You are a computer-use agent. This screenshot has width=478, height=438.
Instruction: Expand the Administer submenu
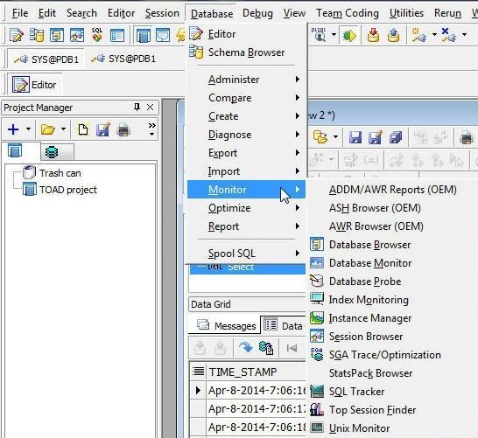pyautogui.click(x=246, y=80)
